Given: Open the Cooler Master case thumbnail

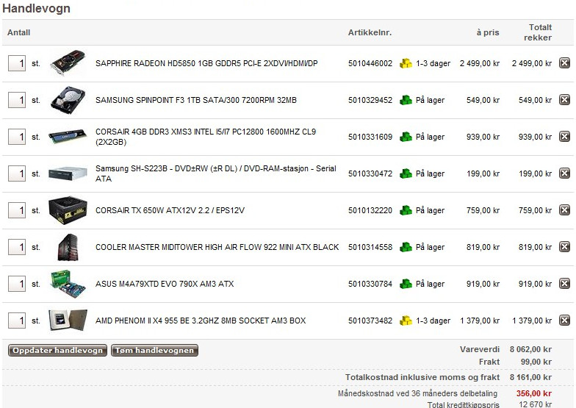Looking at the screenshot, I should [68, 247].
